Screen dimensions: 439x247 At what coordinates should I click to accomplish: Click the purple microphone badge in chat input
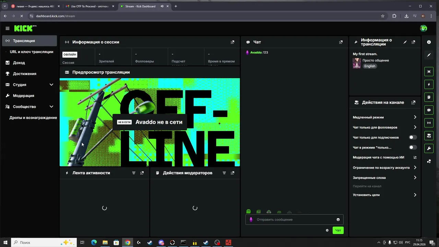tap(251, 220)
